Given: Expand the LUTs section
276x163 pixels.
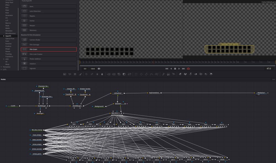Looking at the screenshot, I should (1, 70).
